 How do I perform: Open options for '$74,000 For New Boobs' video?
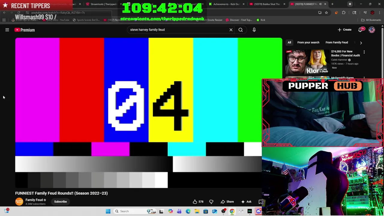coord(364,52)
